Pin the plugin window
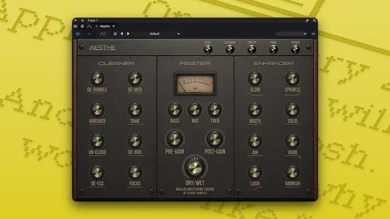Image resolution: width=390 pixels, height=219 pixels. 307,21
